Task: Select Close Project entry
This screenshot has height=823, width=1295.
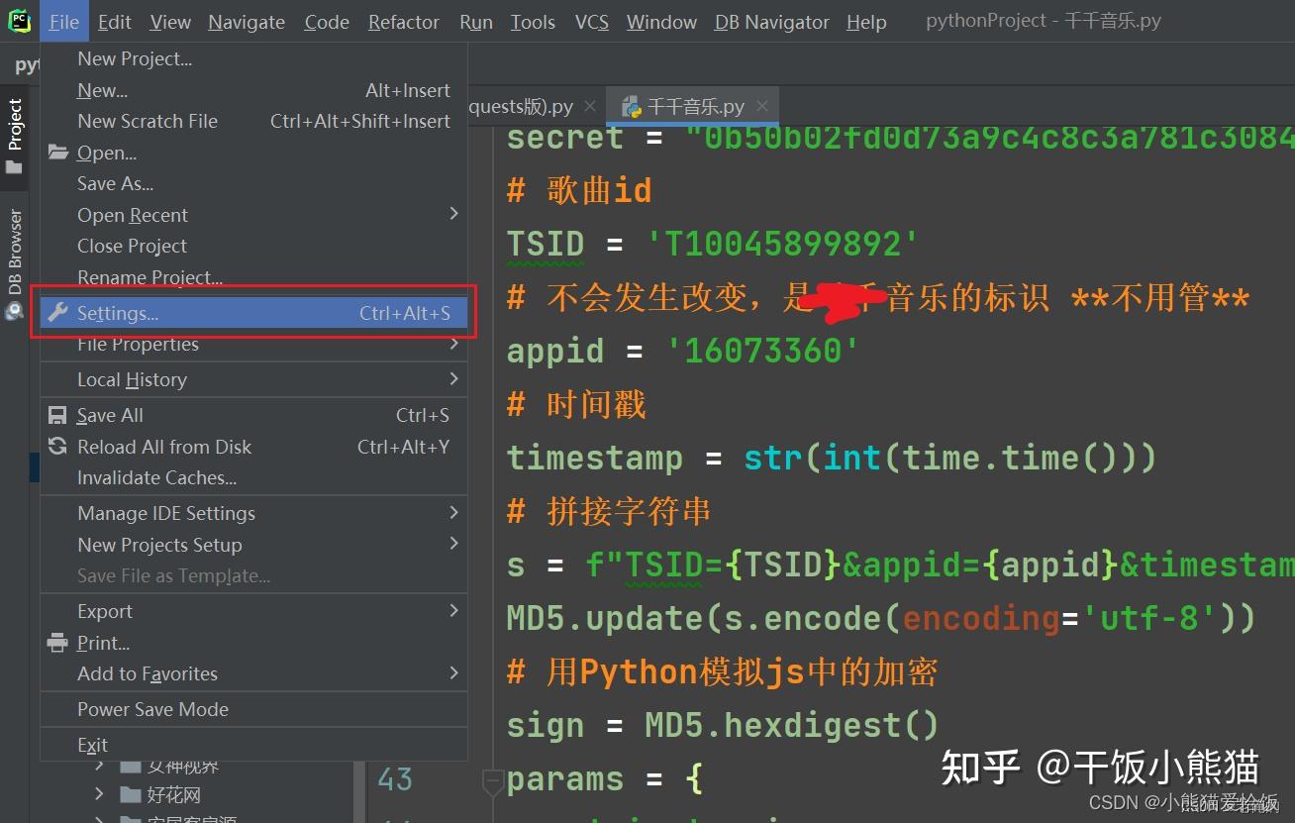Action: coord(253,246)
